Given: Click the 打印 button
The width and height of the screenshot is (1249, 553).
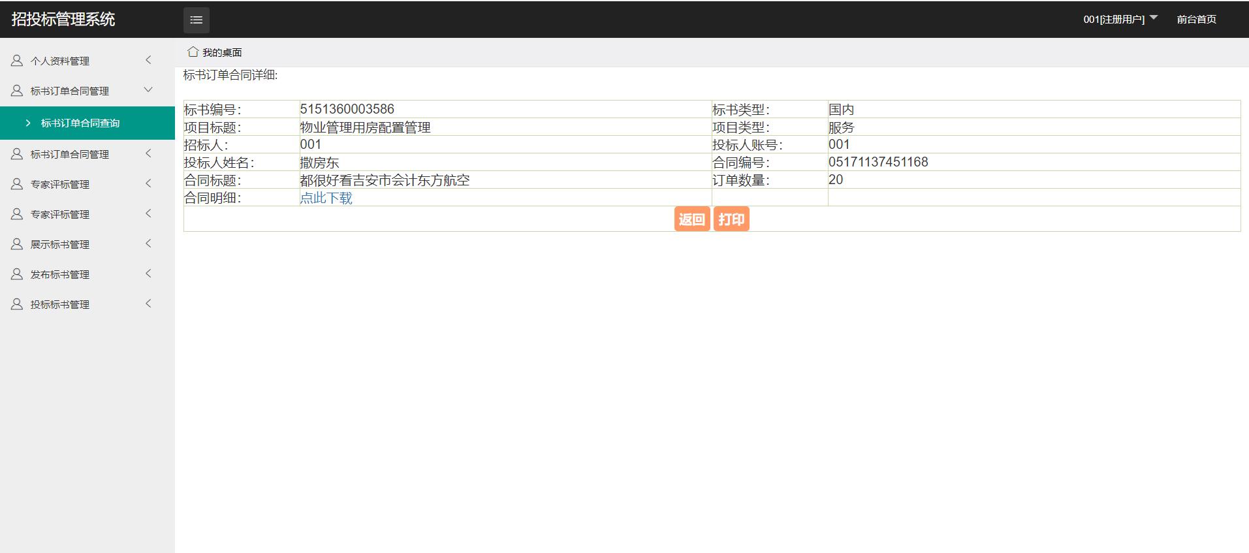Looking at the screenshot, I should 731,219.
